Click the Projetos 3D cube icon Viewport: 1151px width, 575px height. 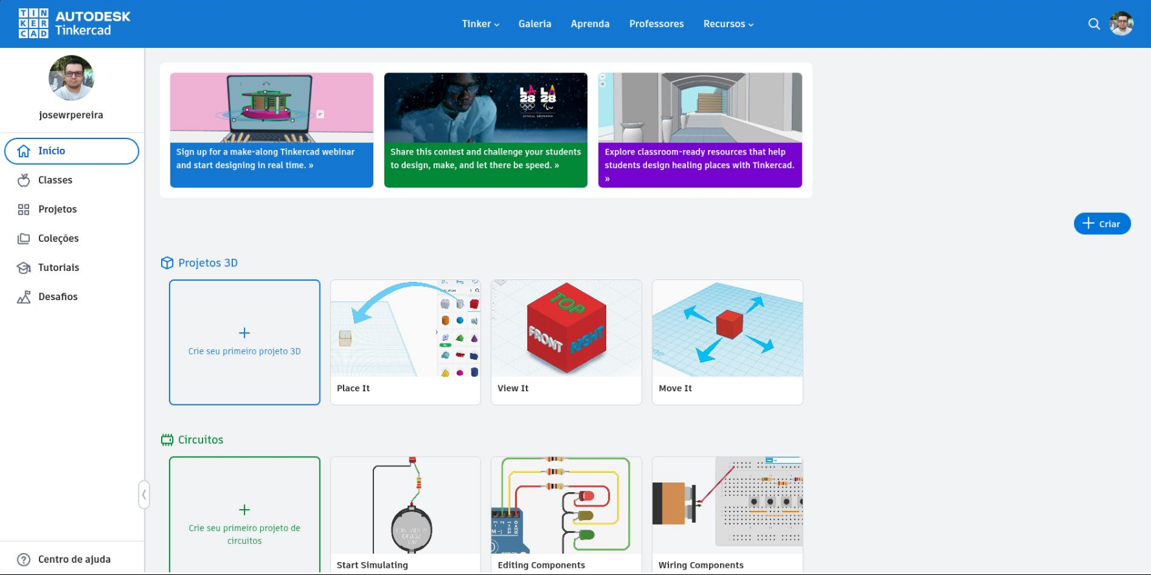point(167,263)
